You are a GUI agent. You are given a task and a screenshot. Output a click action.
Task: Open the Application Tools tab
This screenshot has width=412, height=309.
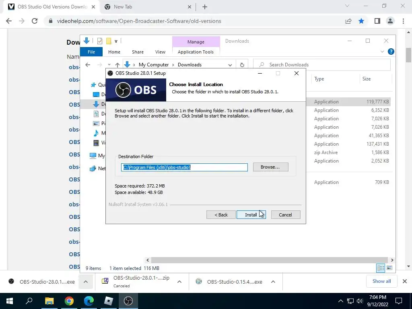pos(196,52)
